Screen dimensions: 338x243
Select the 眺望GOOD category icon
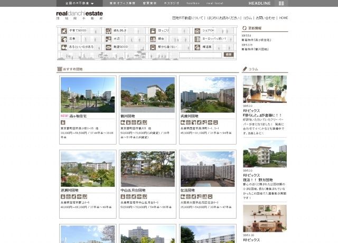(x=108, y=47)
